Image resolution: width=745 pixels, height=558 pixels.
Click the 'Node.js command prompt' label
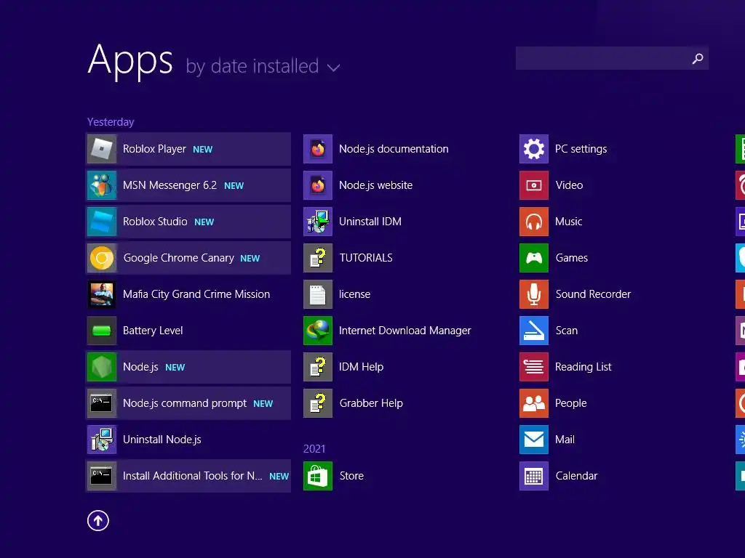pos(185,403)
